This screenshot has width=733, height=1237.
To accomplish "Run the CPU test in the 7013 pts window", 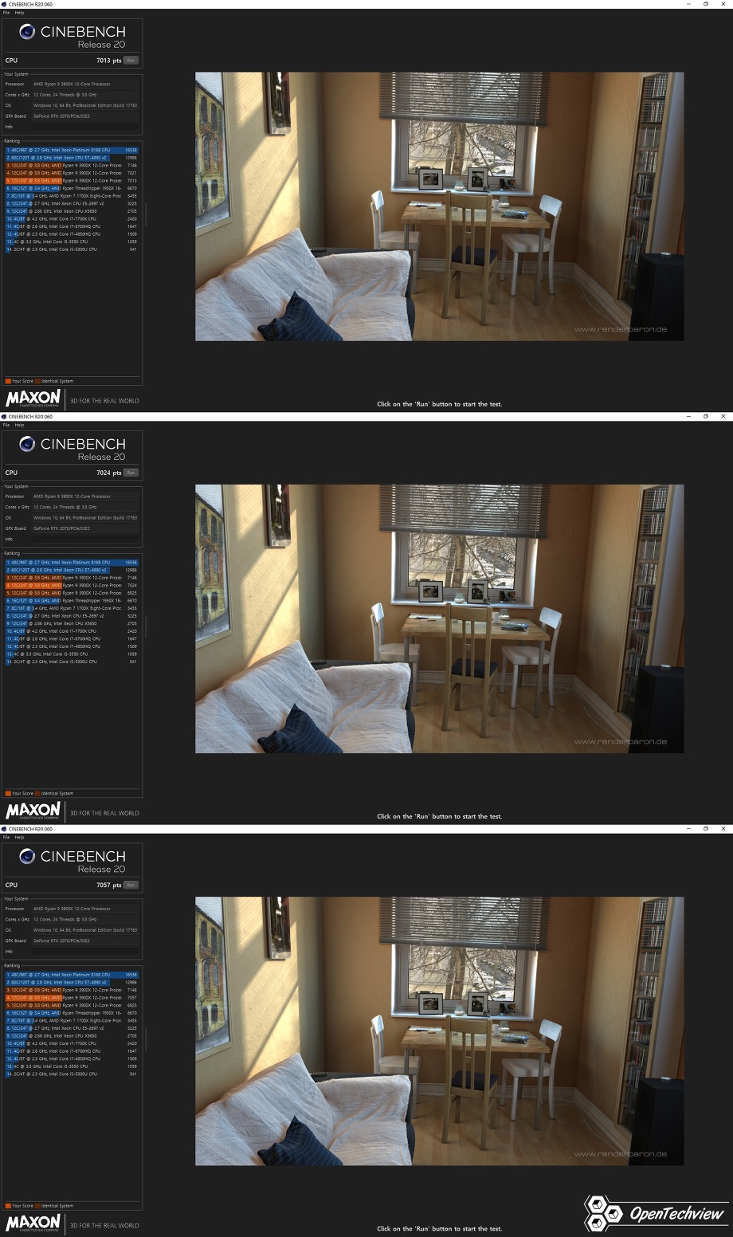I will pos(131,61).
